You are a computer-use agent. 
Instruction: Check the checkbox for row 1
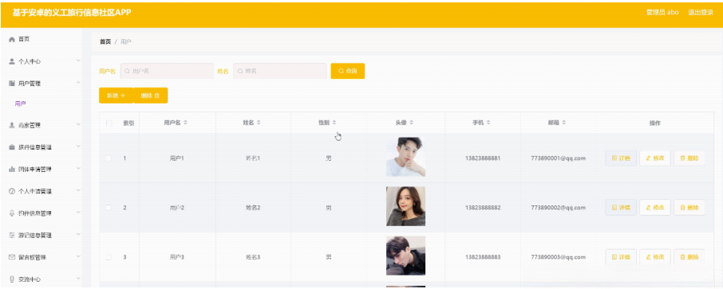tap(109, 158)
